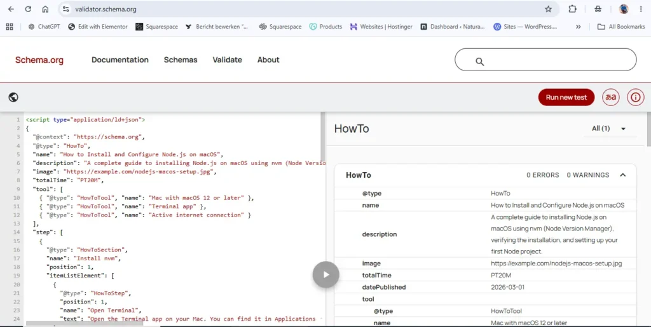Click the datePublished value 2026-03-01
651x327 pixels.
[x=507, y=287]
